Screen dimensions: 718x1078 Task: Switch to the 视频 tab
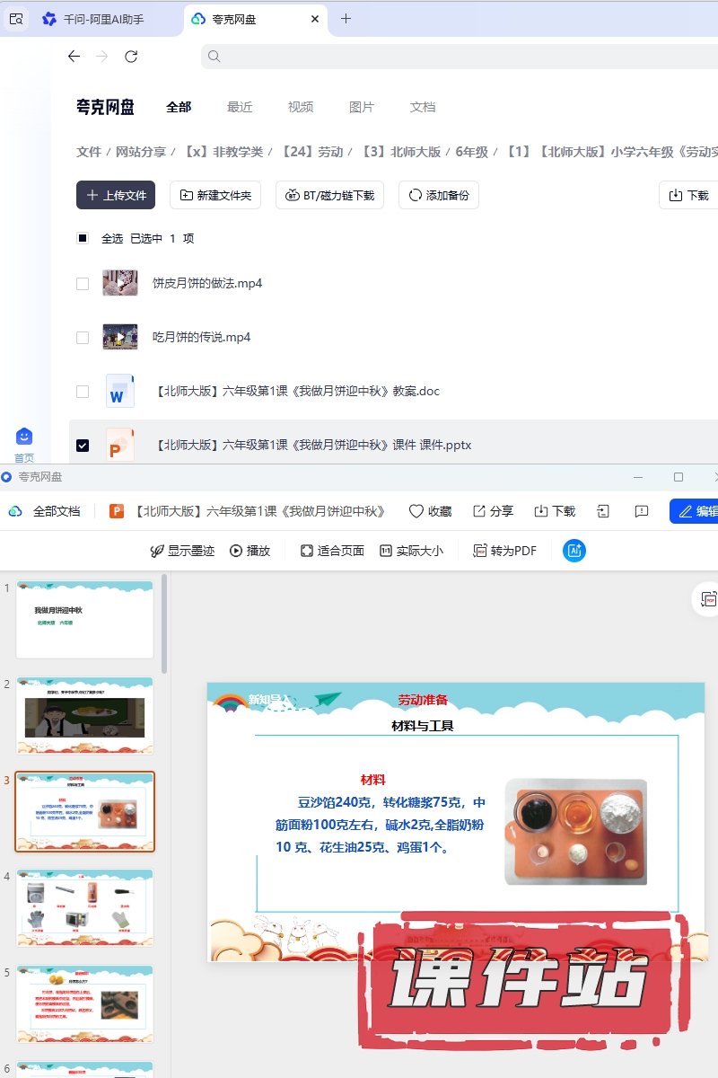coord(301,107)
